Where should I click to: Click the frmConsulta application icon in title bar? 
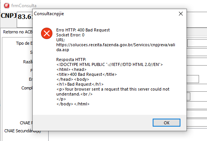(6, 6)
